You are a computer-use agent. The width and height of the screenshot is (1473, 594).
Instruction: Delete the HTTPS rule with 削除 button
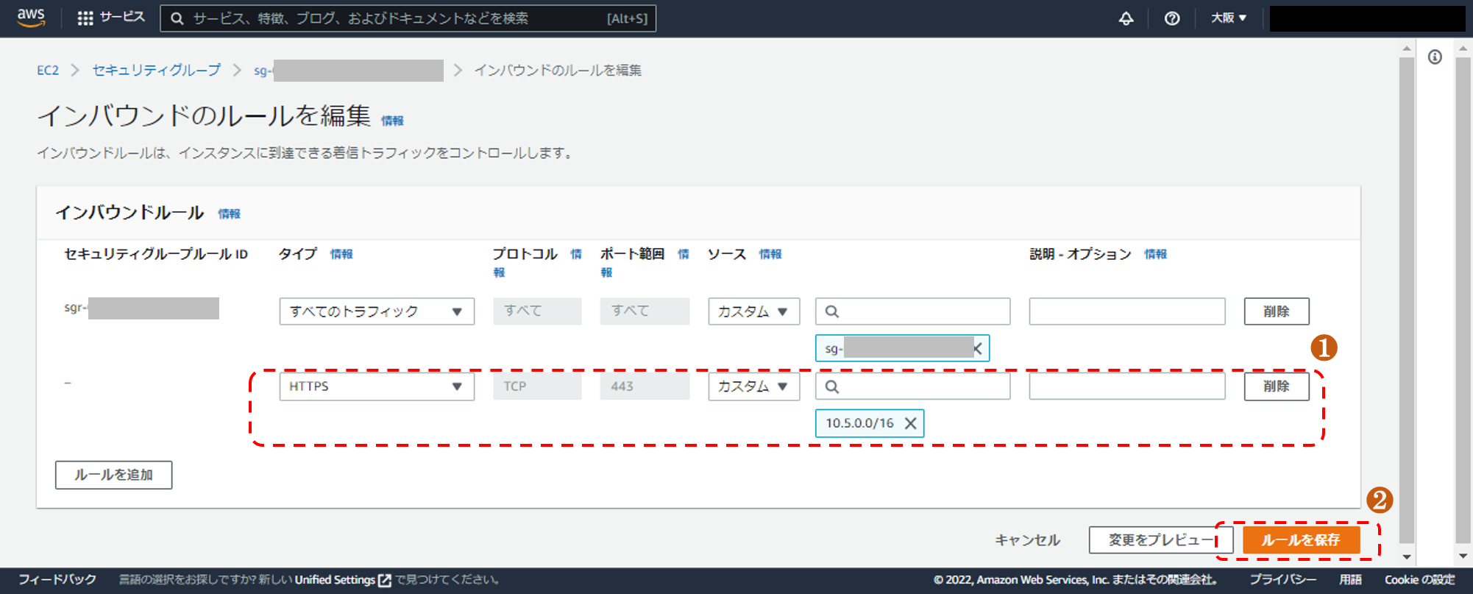[x=1276, y=386]
